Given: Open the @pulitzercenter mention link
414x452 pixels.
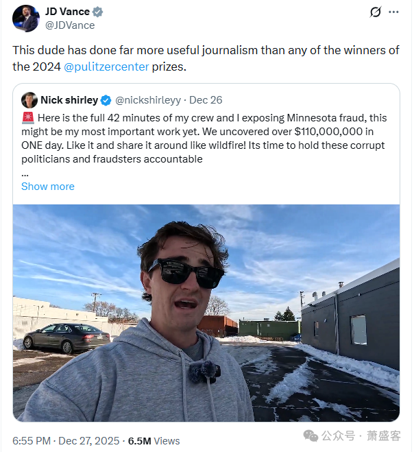Looking at the screenshot, I should [x=106, y=67].
